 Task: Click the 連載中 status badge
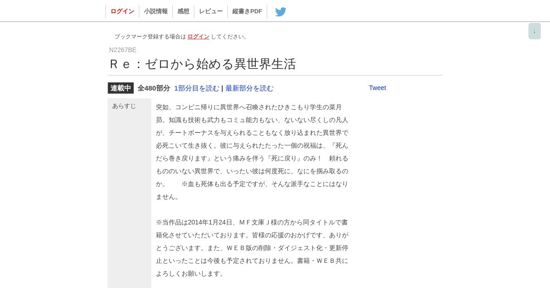pyautogui.click(x=121, y=88)
